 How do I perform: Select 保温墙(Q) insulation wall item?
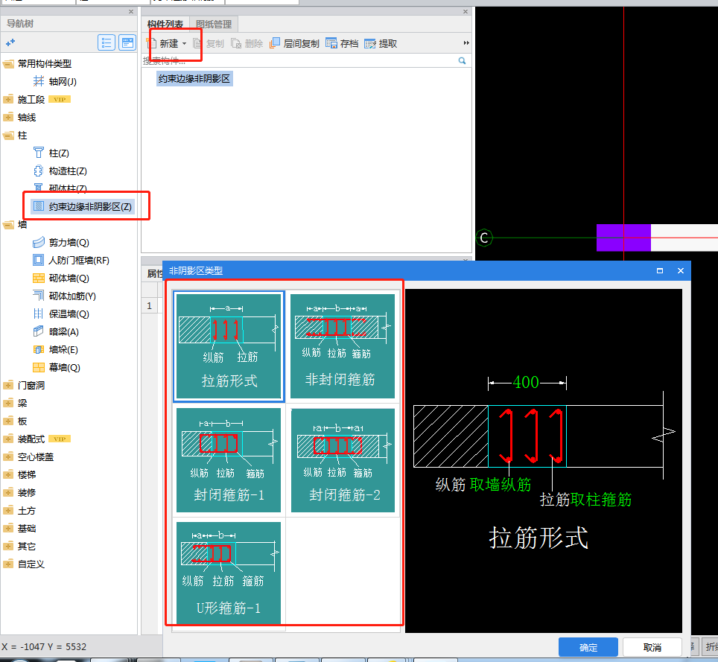click(x=61, y=314)
